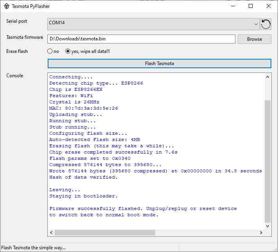Click the Tasmota firmware path field
Image resolution: width=278 pixels, height=252 pixels.
(141, 39)
